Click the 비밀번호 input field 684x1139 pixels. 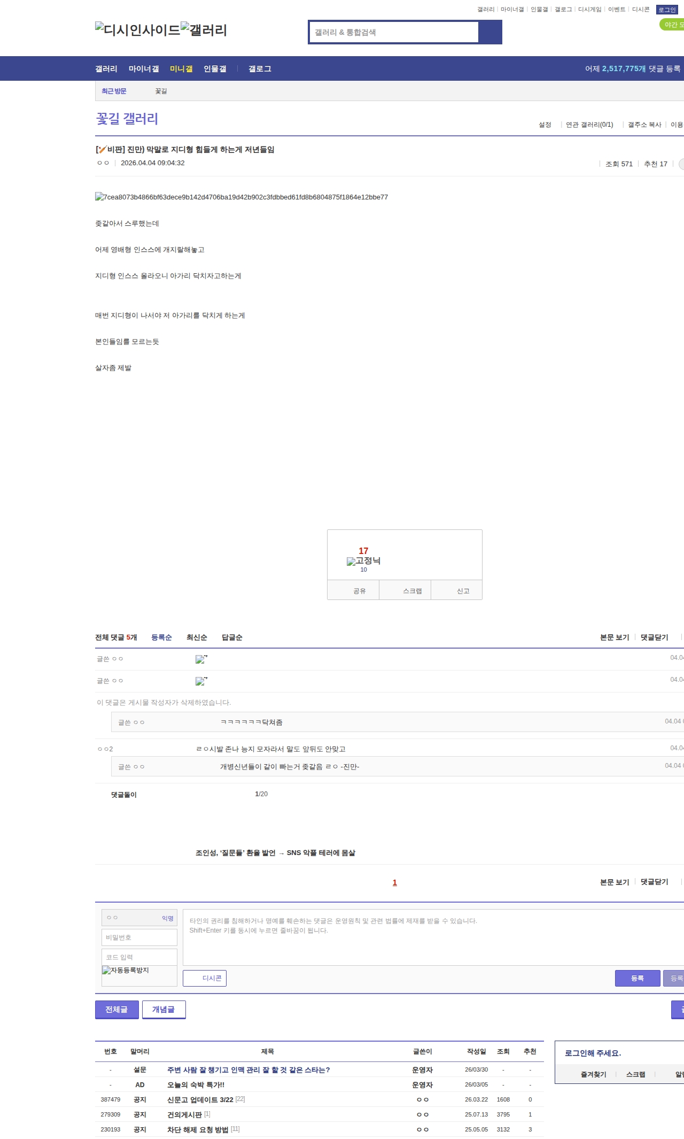click(139, 937)
